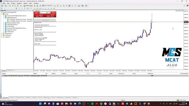This screenshot has height=106, width=189.
Task: Select the D1 timeframe
Action: (x=48, y=8)
